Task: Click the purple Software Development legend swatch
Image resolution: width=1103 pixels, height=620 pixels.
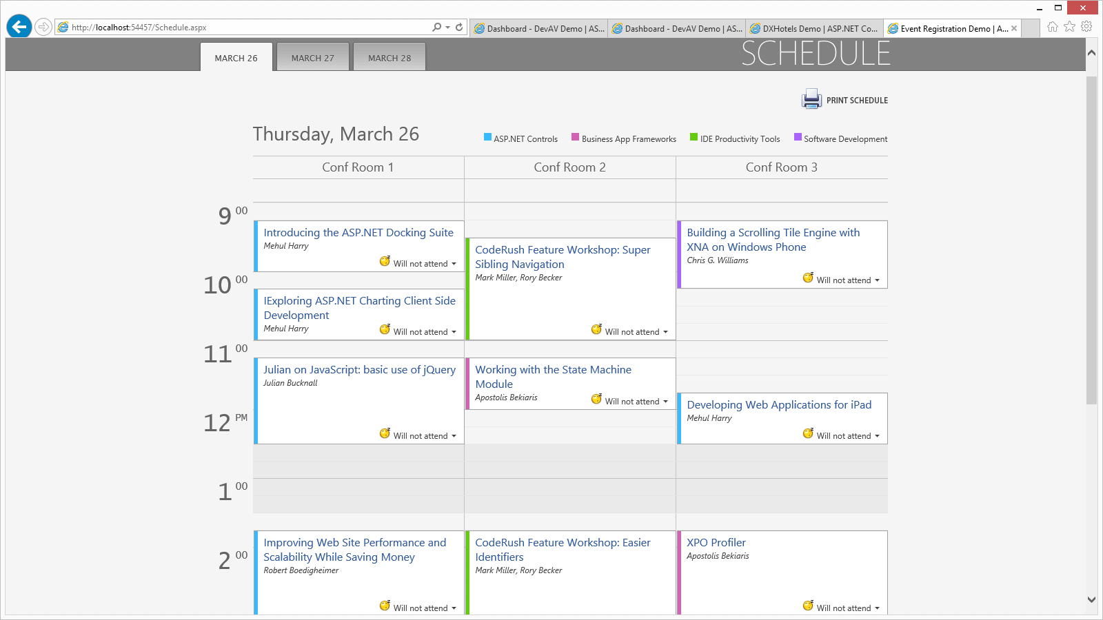Action: point(798,137)
